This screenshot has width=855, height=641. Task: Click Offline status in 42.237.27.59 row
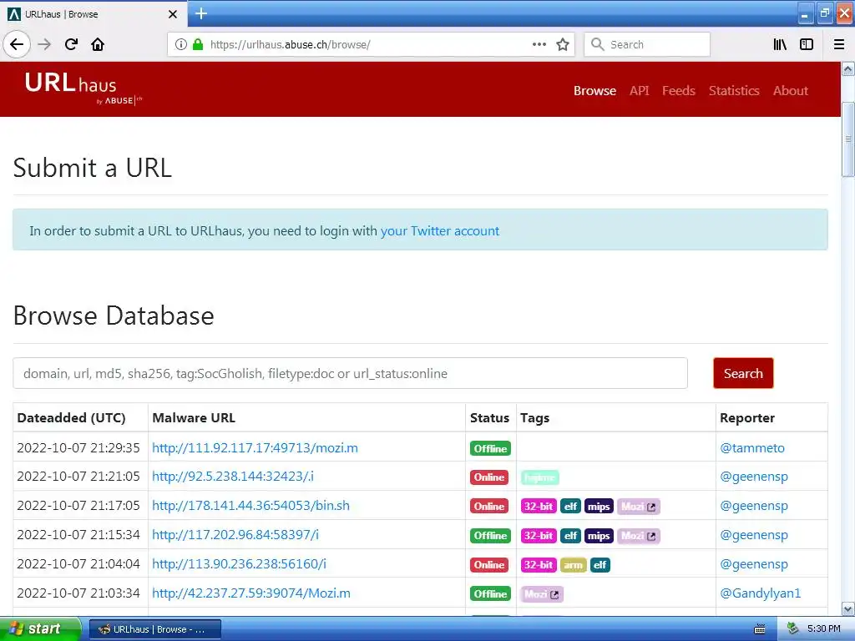(490, 594)
